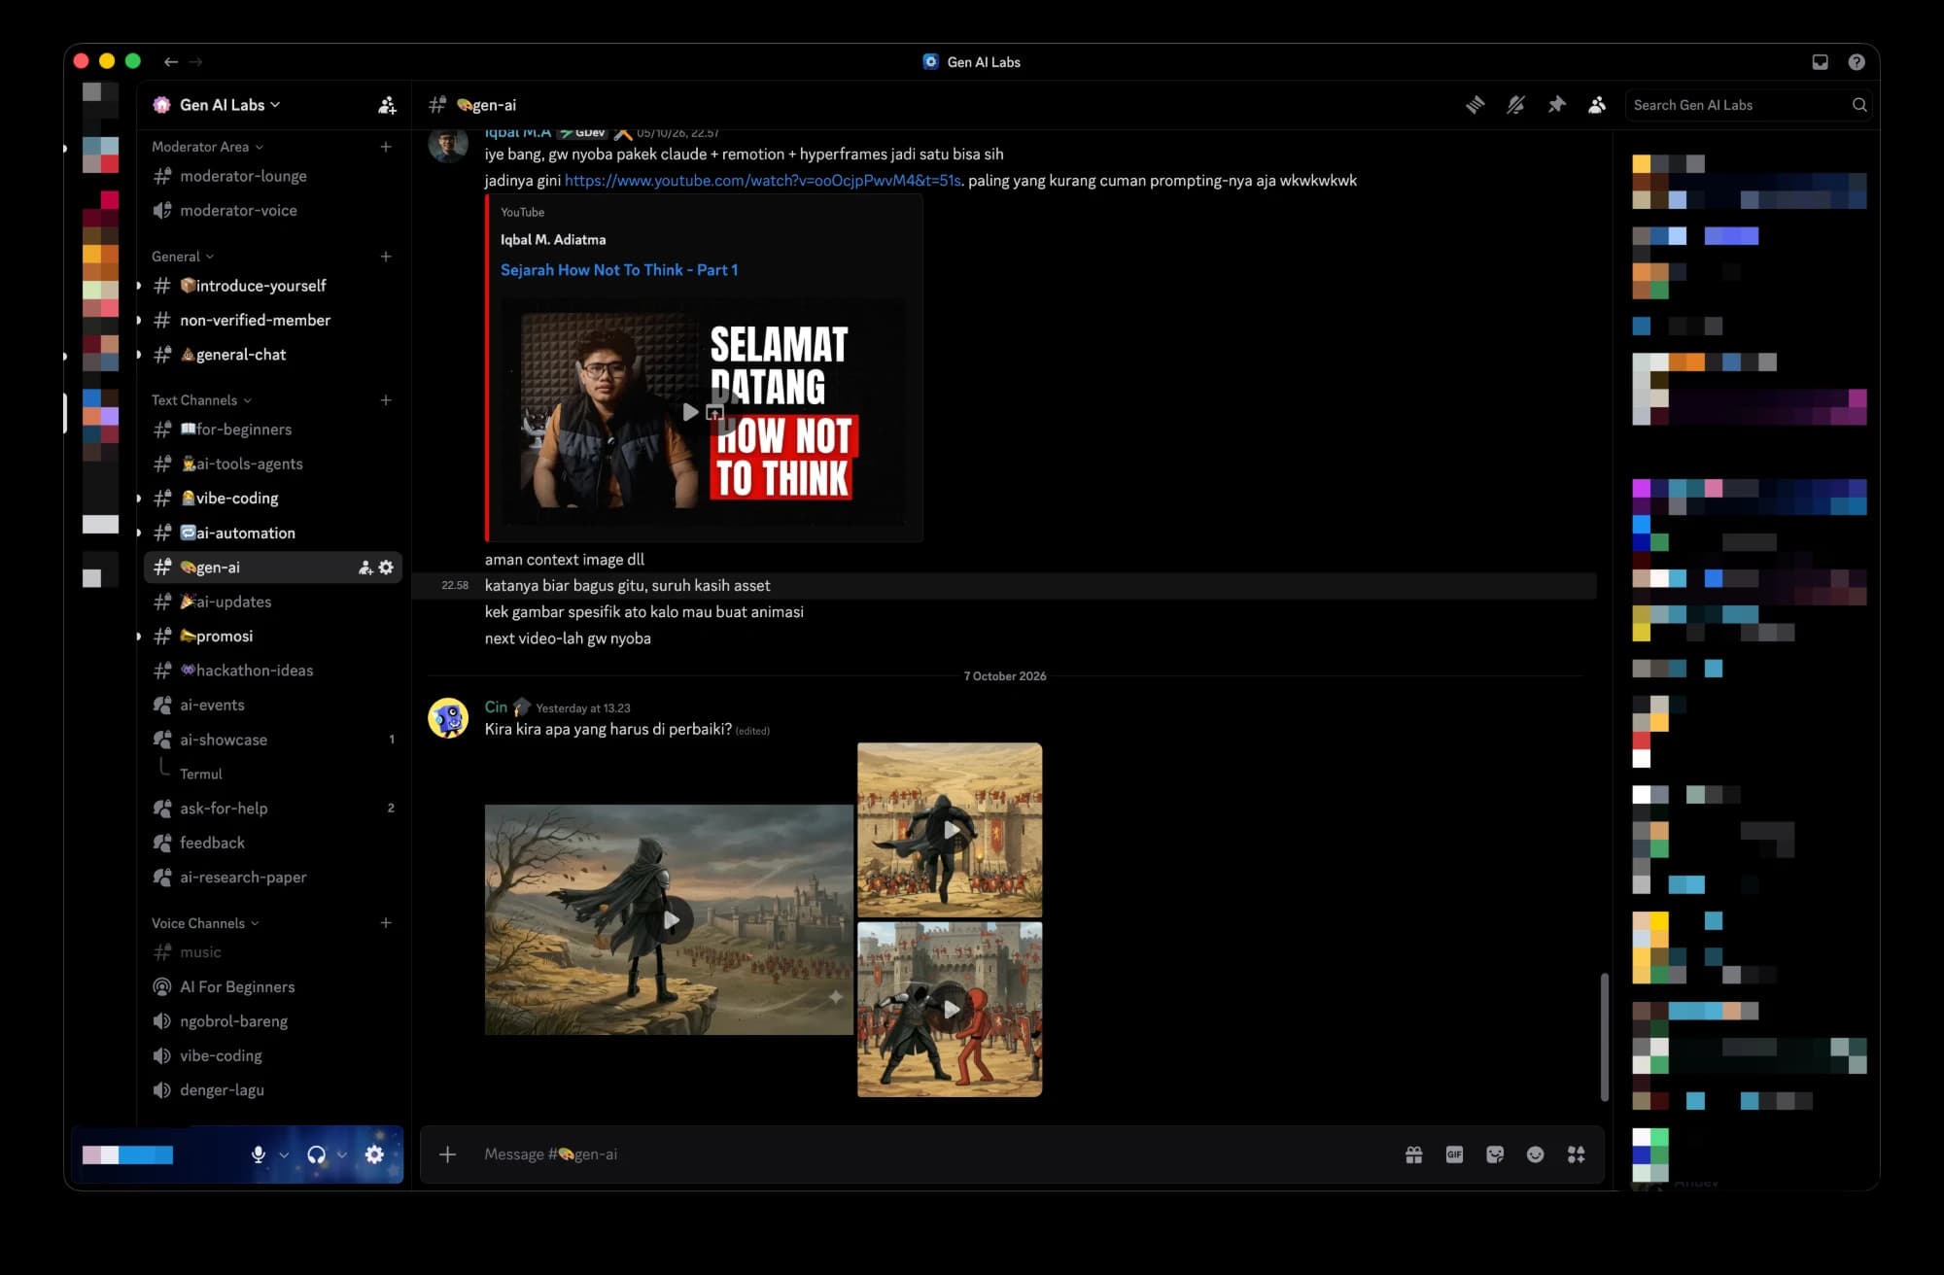Collapse the Voice Channels category
The width and height of the screenshot is (1944, 1275).
205,923
